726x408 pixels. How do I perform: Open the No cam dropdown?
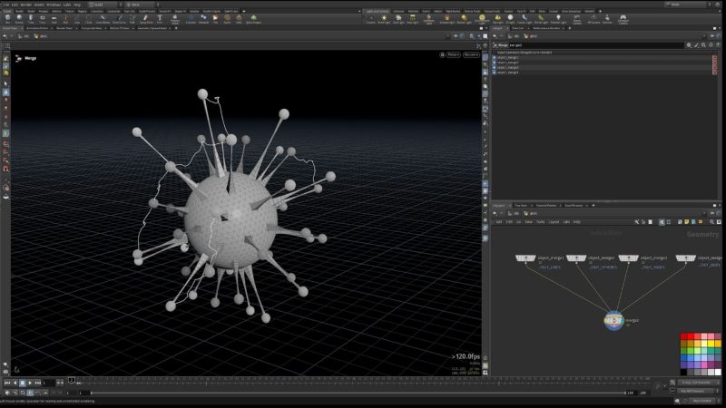tap(470, 54)
